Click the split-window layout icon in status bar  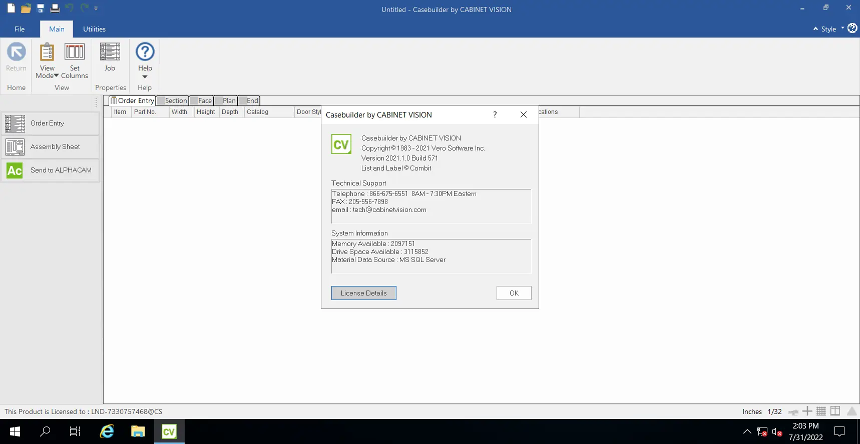tap(835, 411)
